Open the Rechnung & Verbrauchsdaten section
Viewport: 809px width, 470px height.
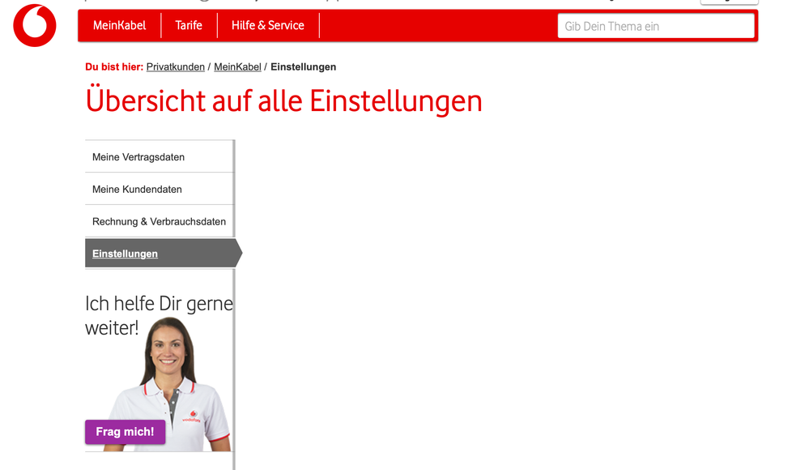(159, 220)
